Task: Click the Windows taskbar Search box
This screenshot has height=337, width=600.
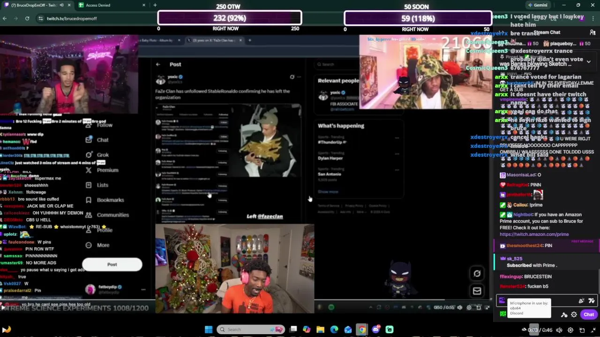Action: 251,330
